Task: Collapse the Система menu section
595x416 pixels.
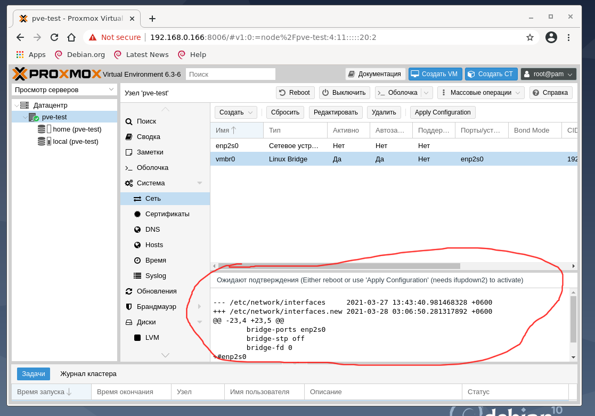Action: pyautogui.click(x=200, y=183)
